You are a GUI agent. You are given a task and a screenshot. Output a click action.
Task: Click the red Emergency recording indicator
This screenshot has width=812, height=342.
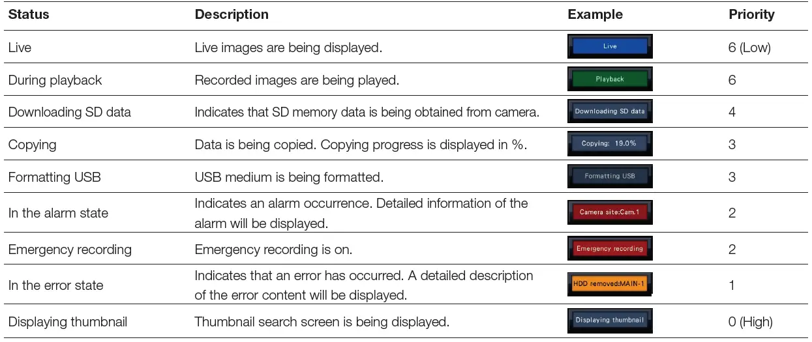coord(610,249)
